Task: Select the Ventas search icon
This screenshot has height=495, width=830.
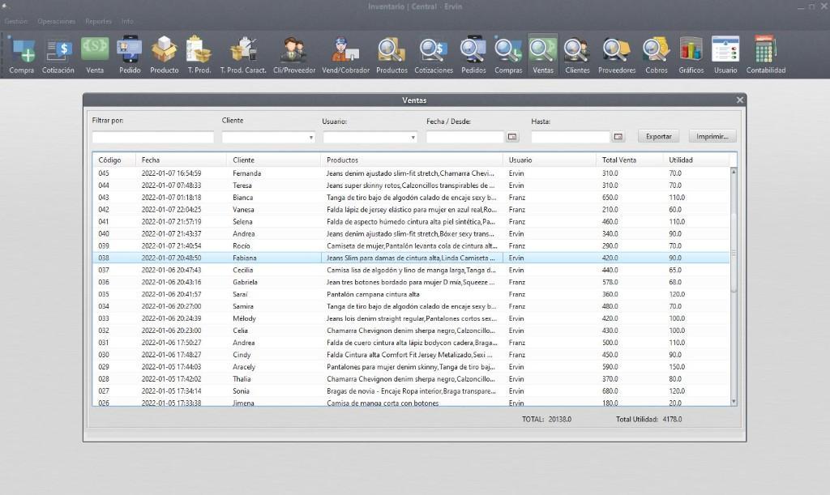Action: click(x=542, y=55)
